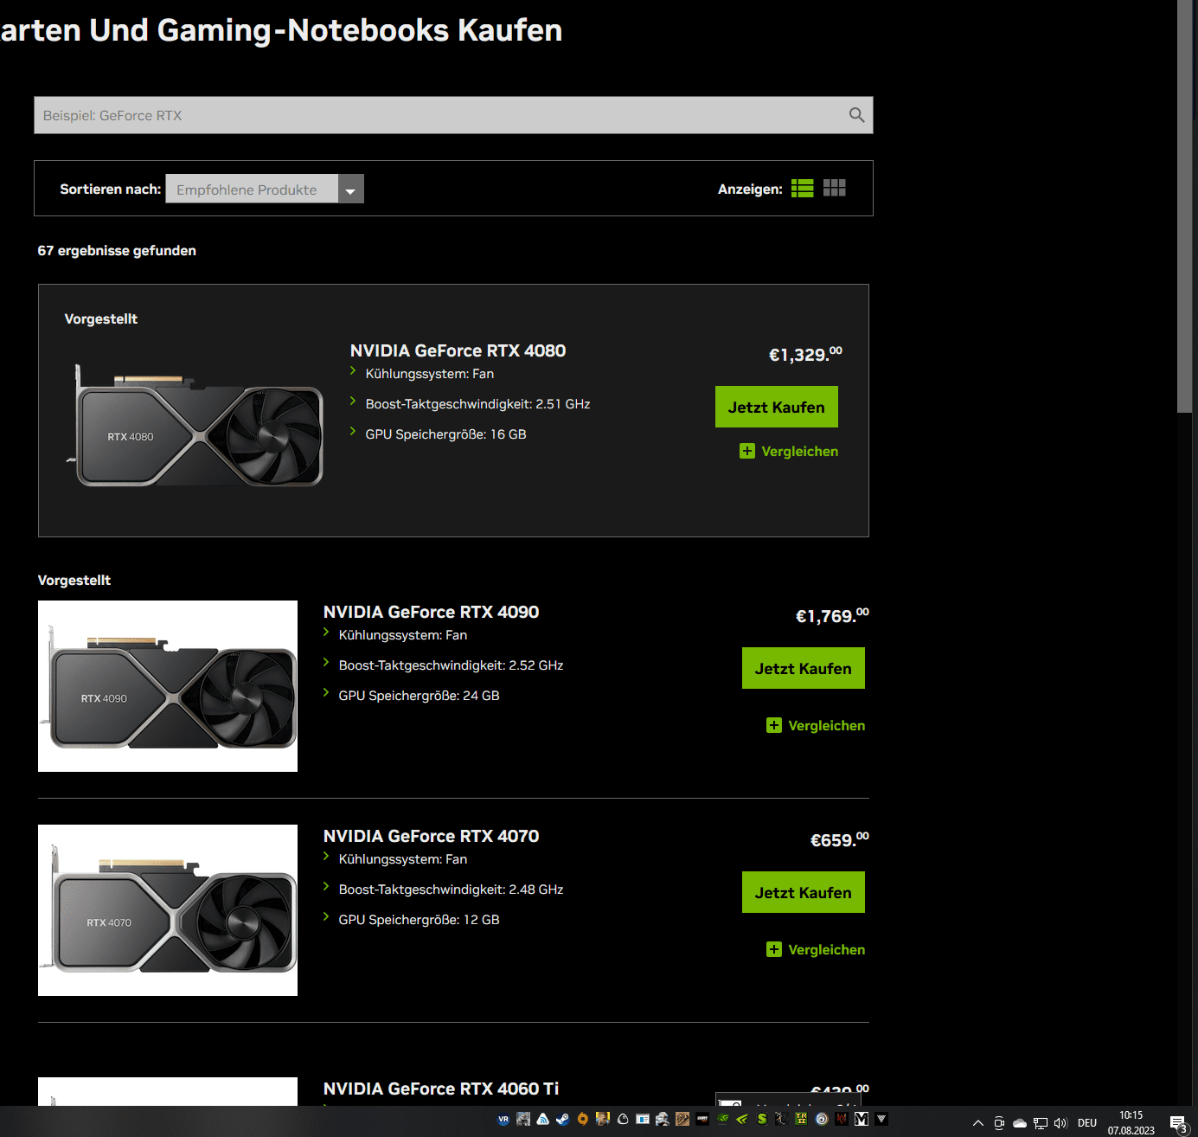Click the page vertical scrollbar thumb
This screenshot has width=1198, height=1137.
tap(1184, 206)
